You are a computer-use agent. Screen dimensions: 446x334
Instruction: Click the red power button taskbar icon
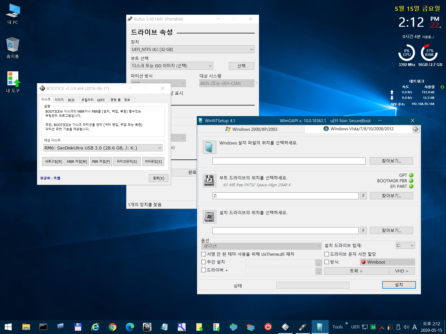pos(268,327)
